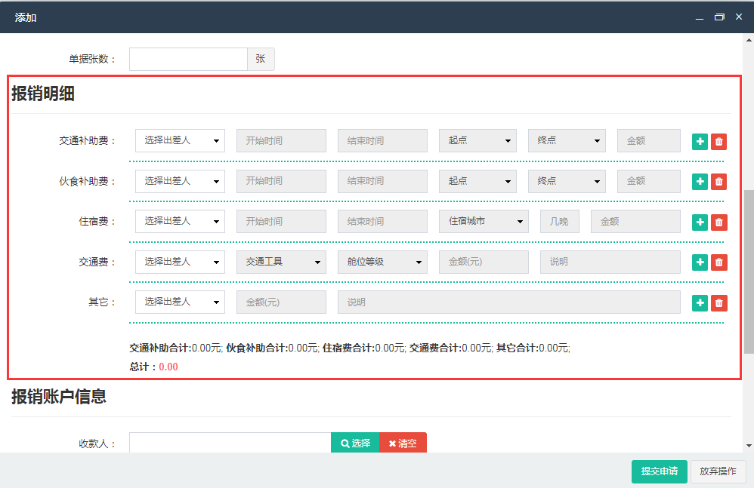The width and height of the screenshot is (754, 488).
Task: Open 选择出差人 dropdown in 伙食补助费 row
Action: (181, 181)
